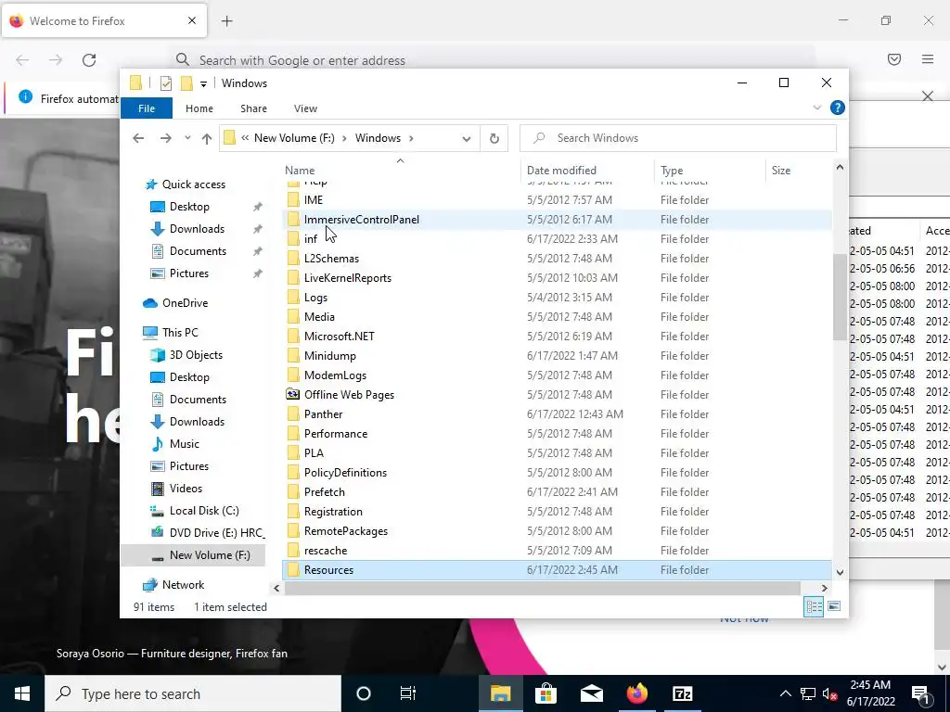950x712 pixels.
Task: Open View ribbon tab
Action: (305, 108)
